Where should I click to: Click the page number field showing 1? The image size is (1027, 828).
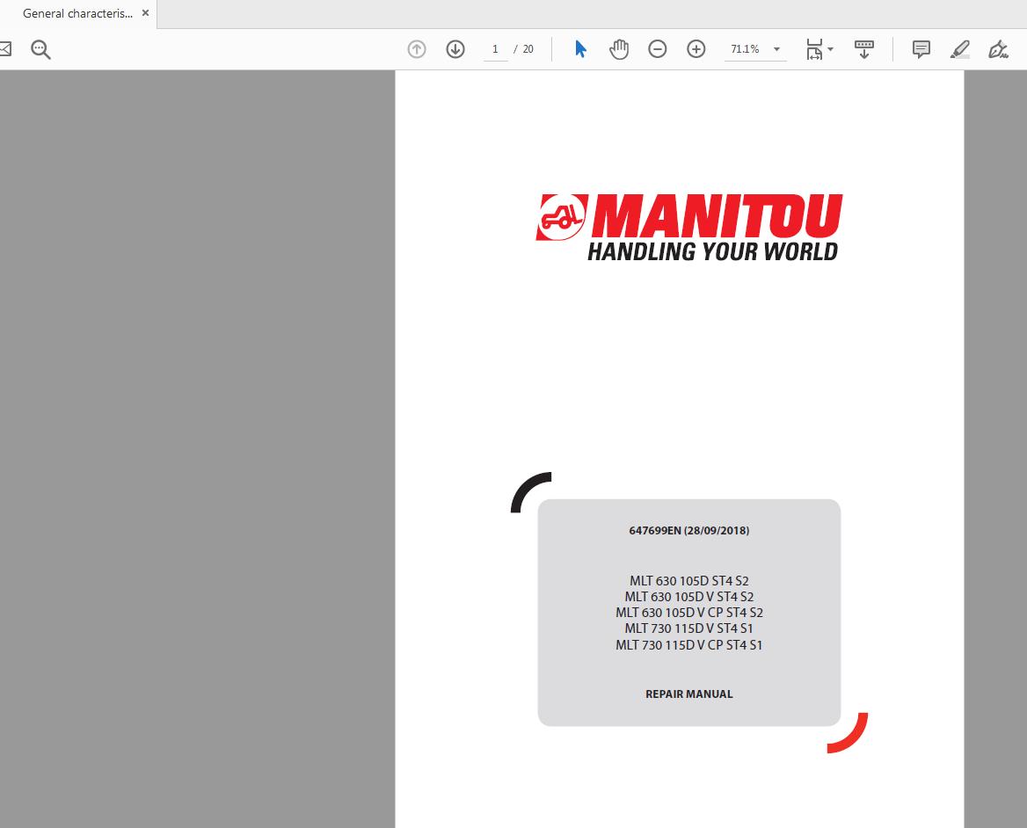pyautogui.click(x=495, y=49)
